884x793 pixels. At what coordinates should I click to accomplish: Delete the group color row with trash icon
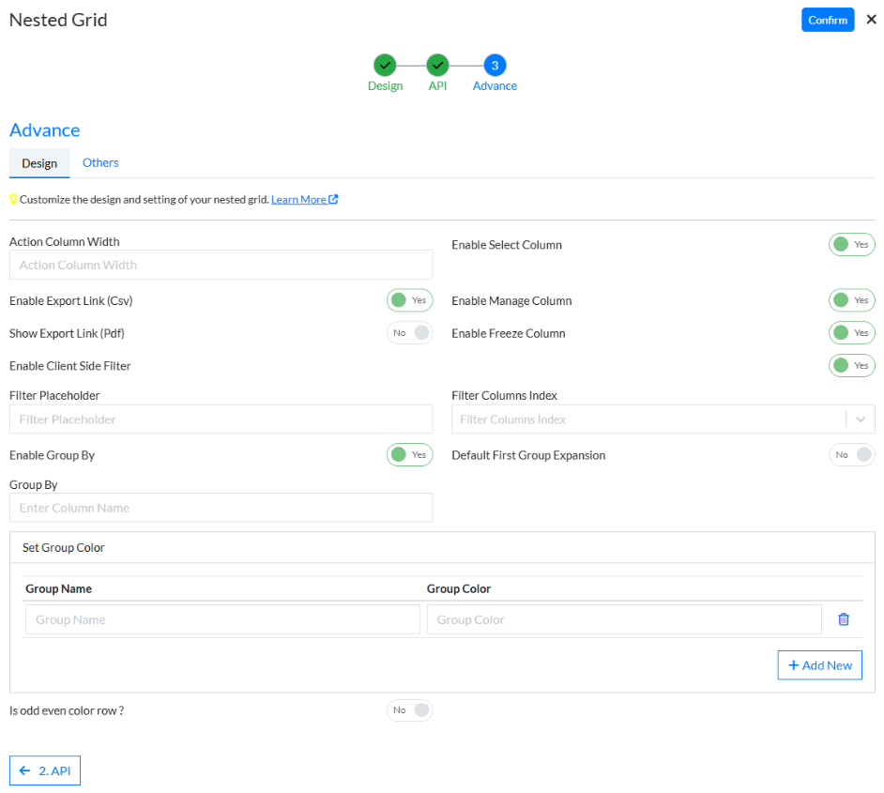tap(843, 619)
